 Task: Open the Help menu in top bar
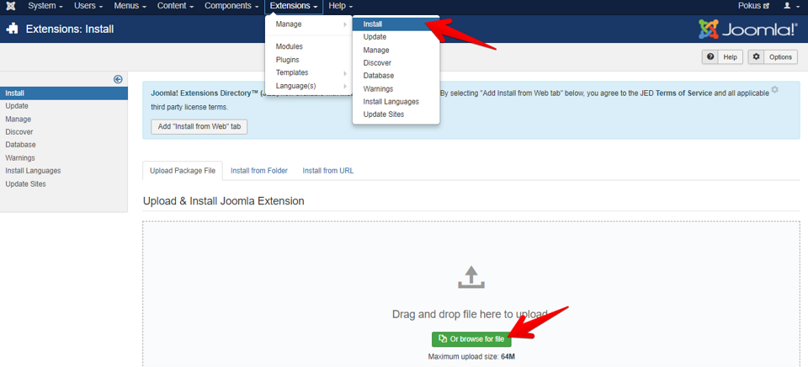pos(341,6)
